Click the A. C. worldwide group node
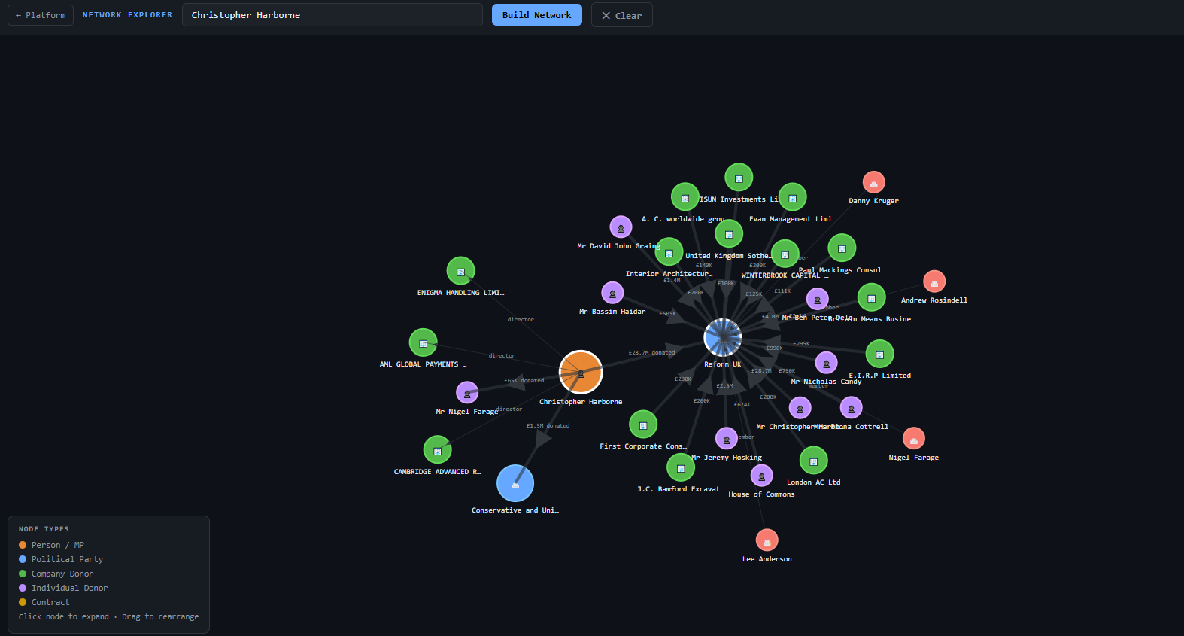The image size is (1184, 636). (x=685, y=197)
